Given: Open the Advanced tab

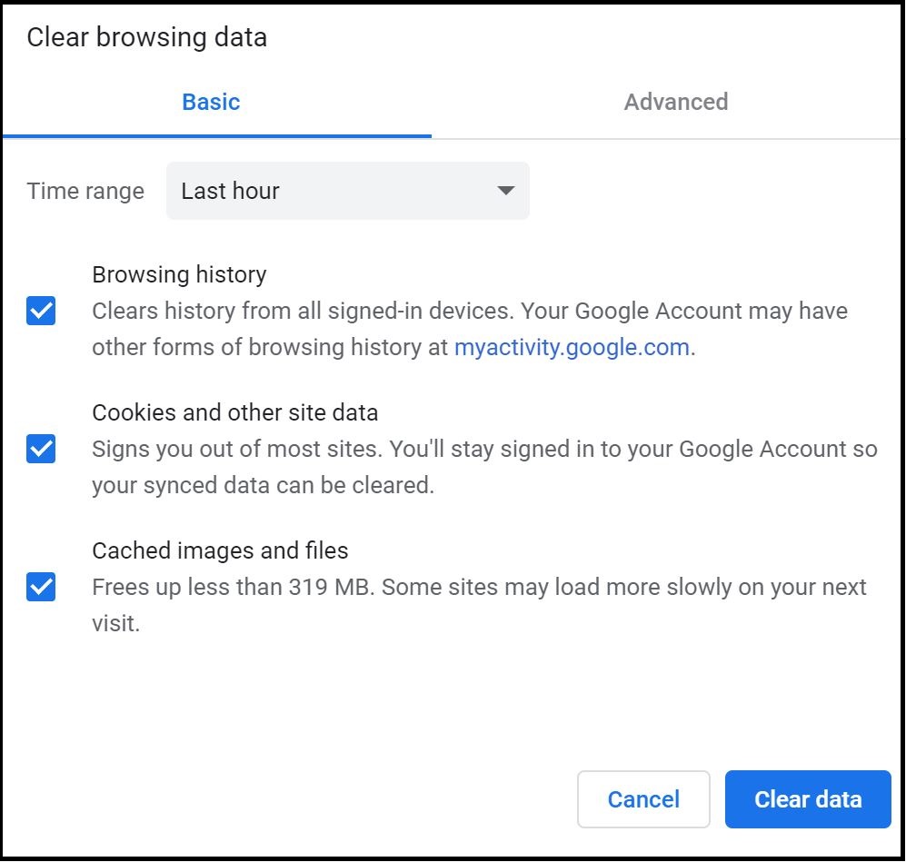Looking at the screenshot, I should [675, 102].
